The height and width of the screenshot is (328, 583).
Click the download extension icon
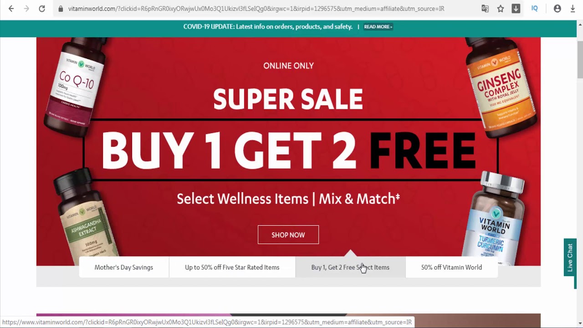click(516, 9)
